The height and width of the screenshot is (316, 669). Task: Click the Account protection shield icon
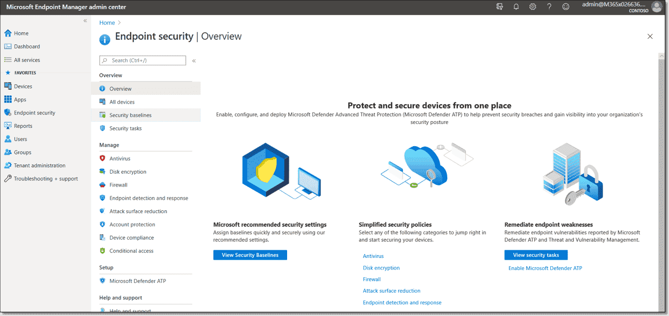point(103,225)
